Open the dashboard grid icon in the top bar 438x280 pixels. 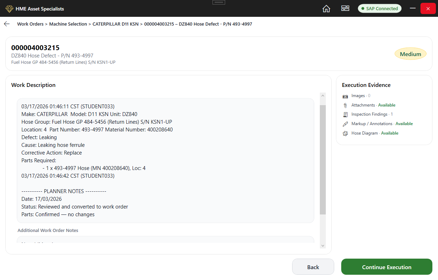[x=345, y=8]
